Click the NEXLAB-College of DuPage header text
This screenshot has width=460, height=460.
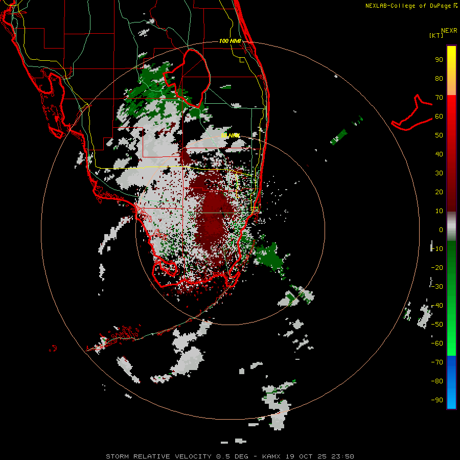(x=411, y=6)
